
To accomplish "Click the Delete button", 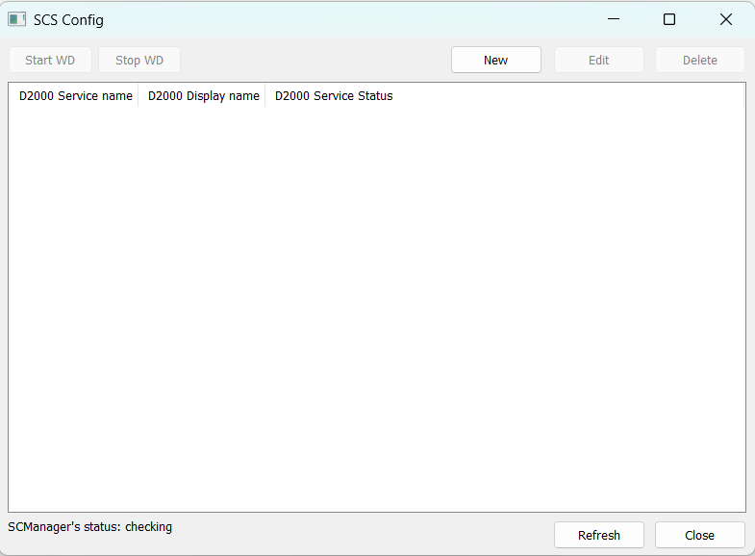I will point(700,60).
